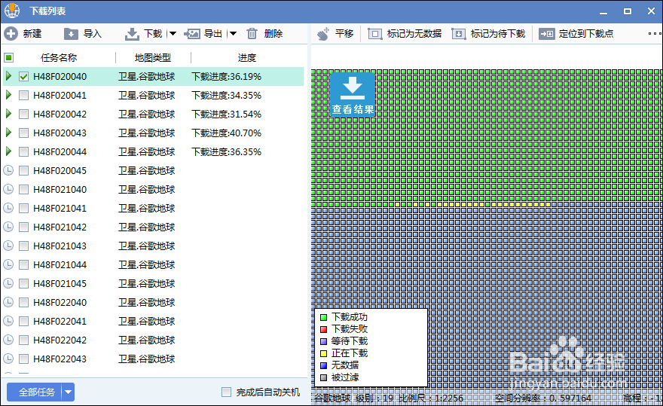Image resolution: width=663 pixels, height=406 pixels.
Task: Check the H48F020043 task checkbox
Action: pyautogui.click(x=23, y=133)
